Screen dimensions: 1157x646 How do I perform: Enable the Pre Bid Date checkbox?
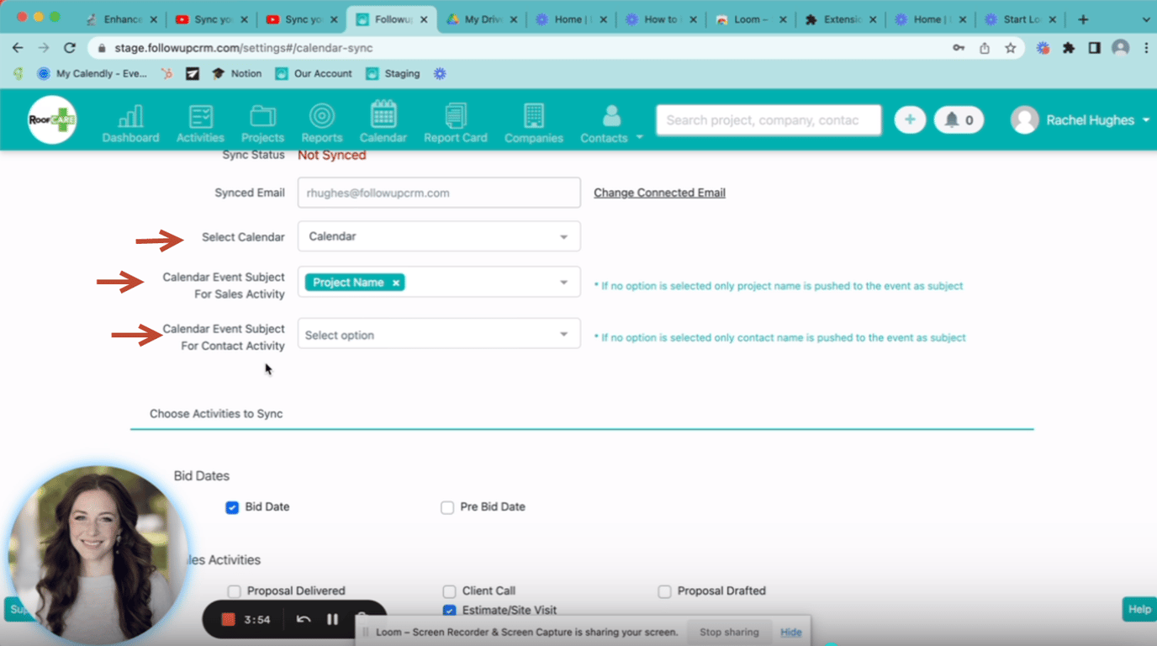pos(446,507)
